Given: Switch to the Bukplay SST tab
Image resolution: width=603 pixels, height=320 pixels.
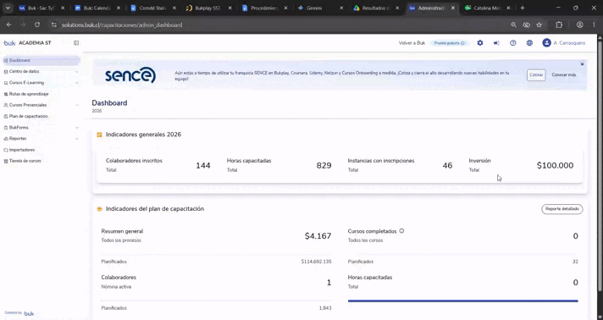Looking at the screenshot, I should pos(207,8).
